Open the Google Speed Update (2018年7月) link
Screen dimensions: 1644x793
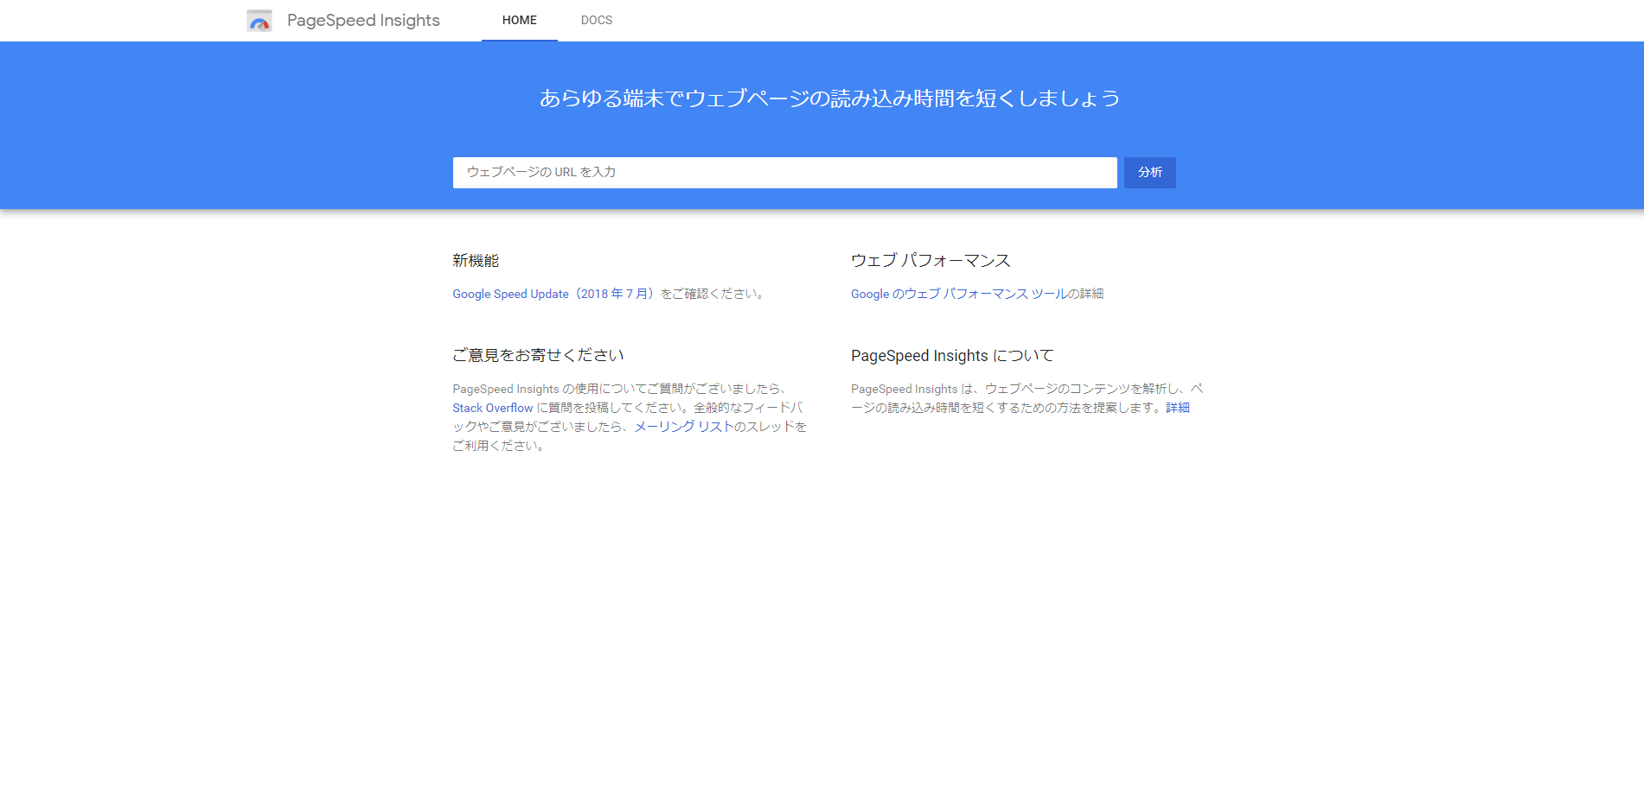pos(554,295)
